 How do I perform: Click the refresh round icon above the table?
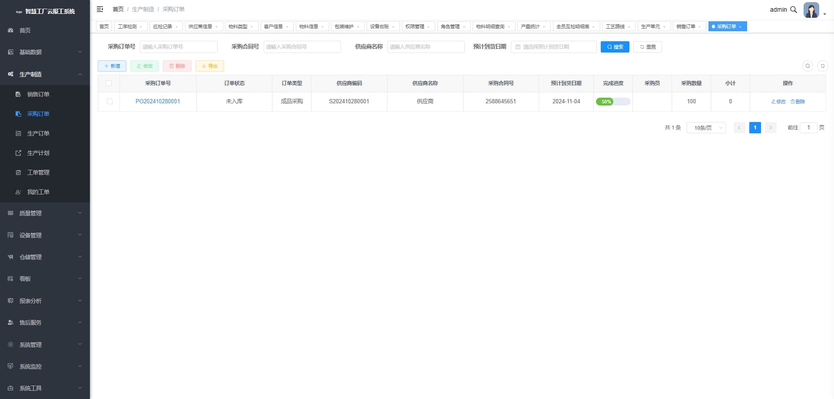[x=822, y=66]
